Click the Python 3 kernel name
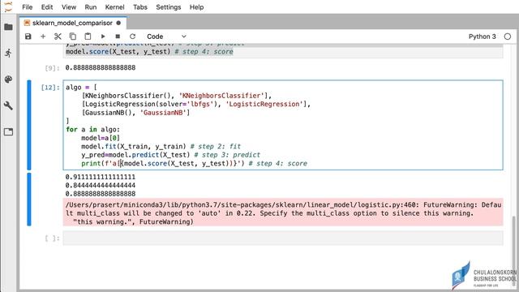 pos(483,36)
